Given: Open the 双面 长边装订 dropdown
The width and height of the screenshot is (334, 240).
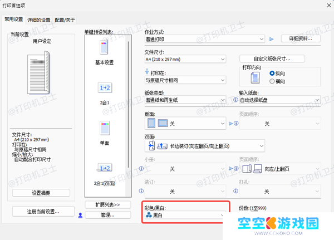Looking at the screenshot, I should coord(205,146).
